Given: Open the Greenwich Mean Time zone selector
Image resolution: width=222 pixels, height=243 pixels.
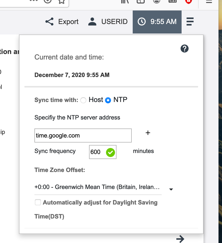Looking at the screenshot, I should 98,187.
